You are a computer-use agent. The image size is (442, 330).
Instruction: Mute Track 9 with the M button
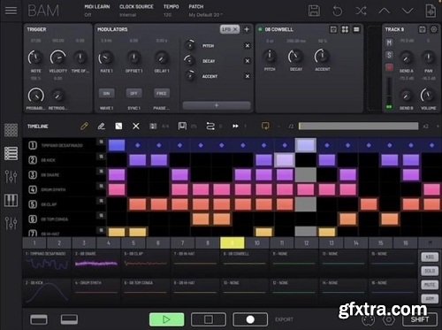(389, 42)
